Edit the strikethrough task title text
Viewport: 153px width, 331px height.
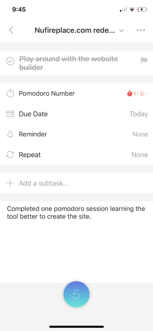point(68,63)
